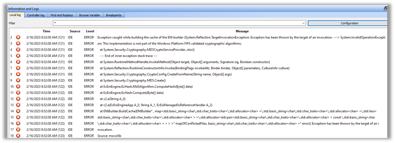Click the error icon on row 3

pos(18,43)
